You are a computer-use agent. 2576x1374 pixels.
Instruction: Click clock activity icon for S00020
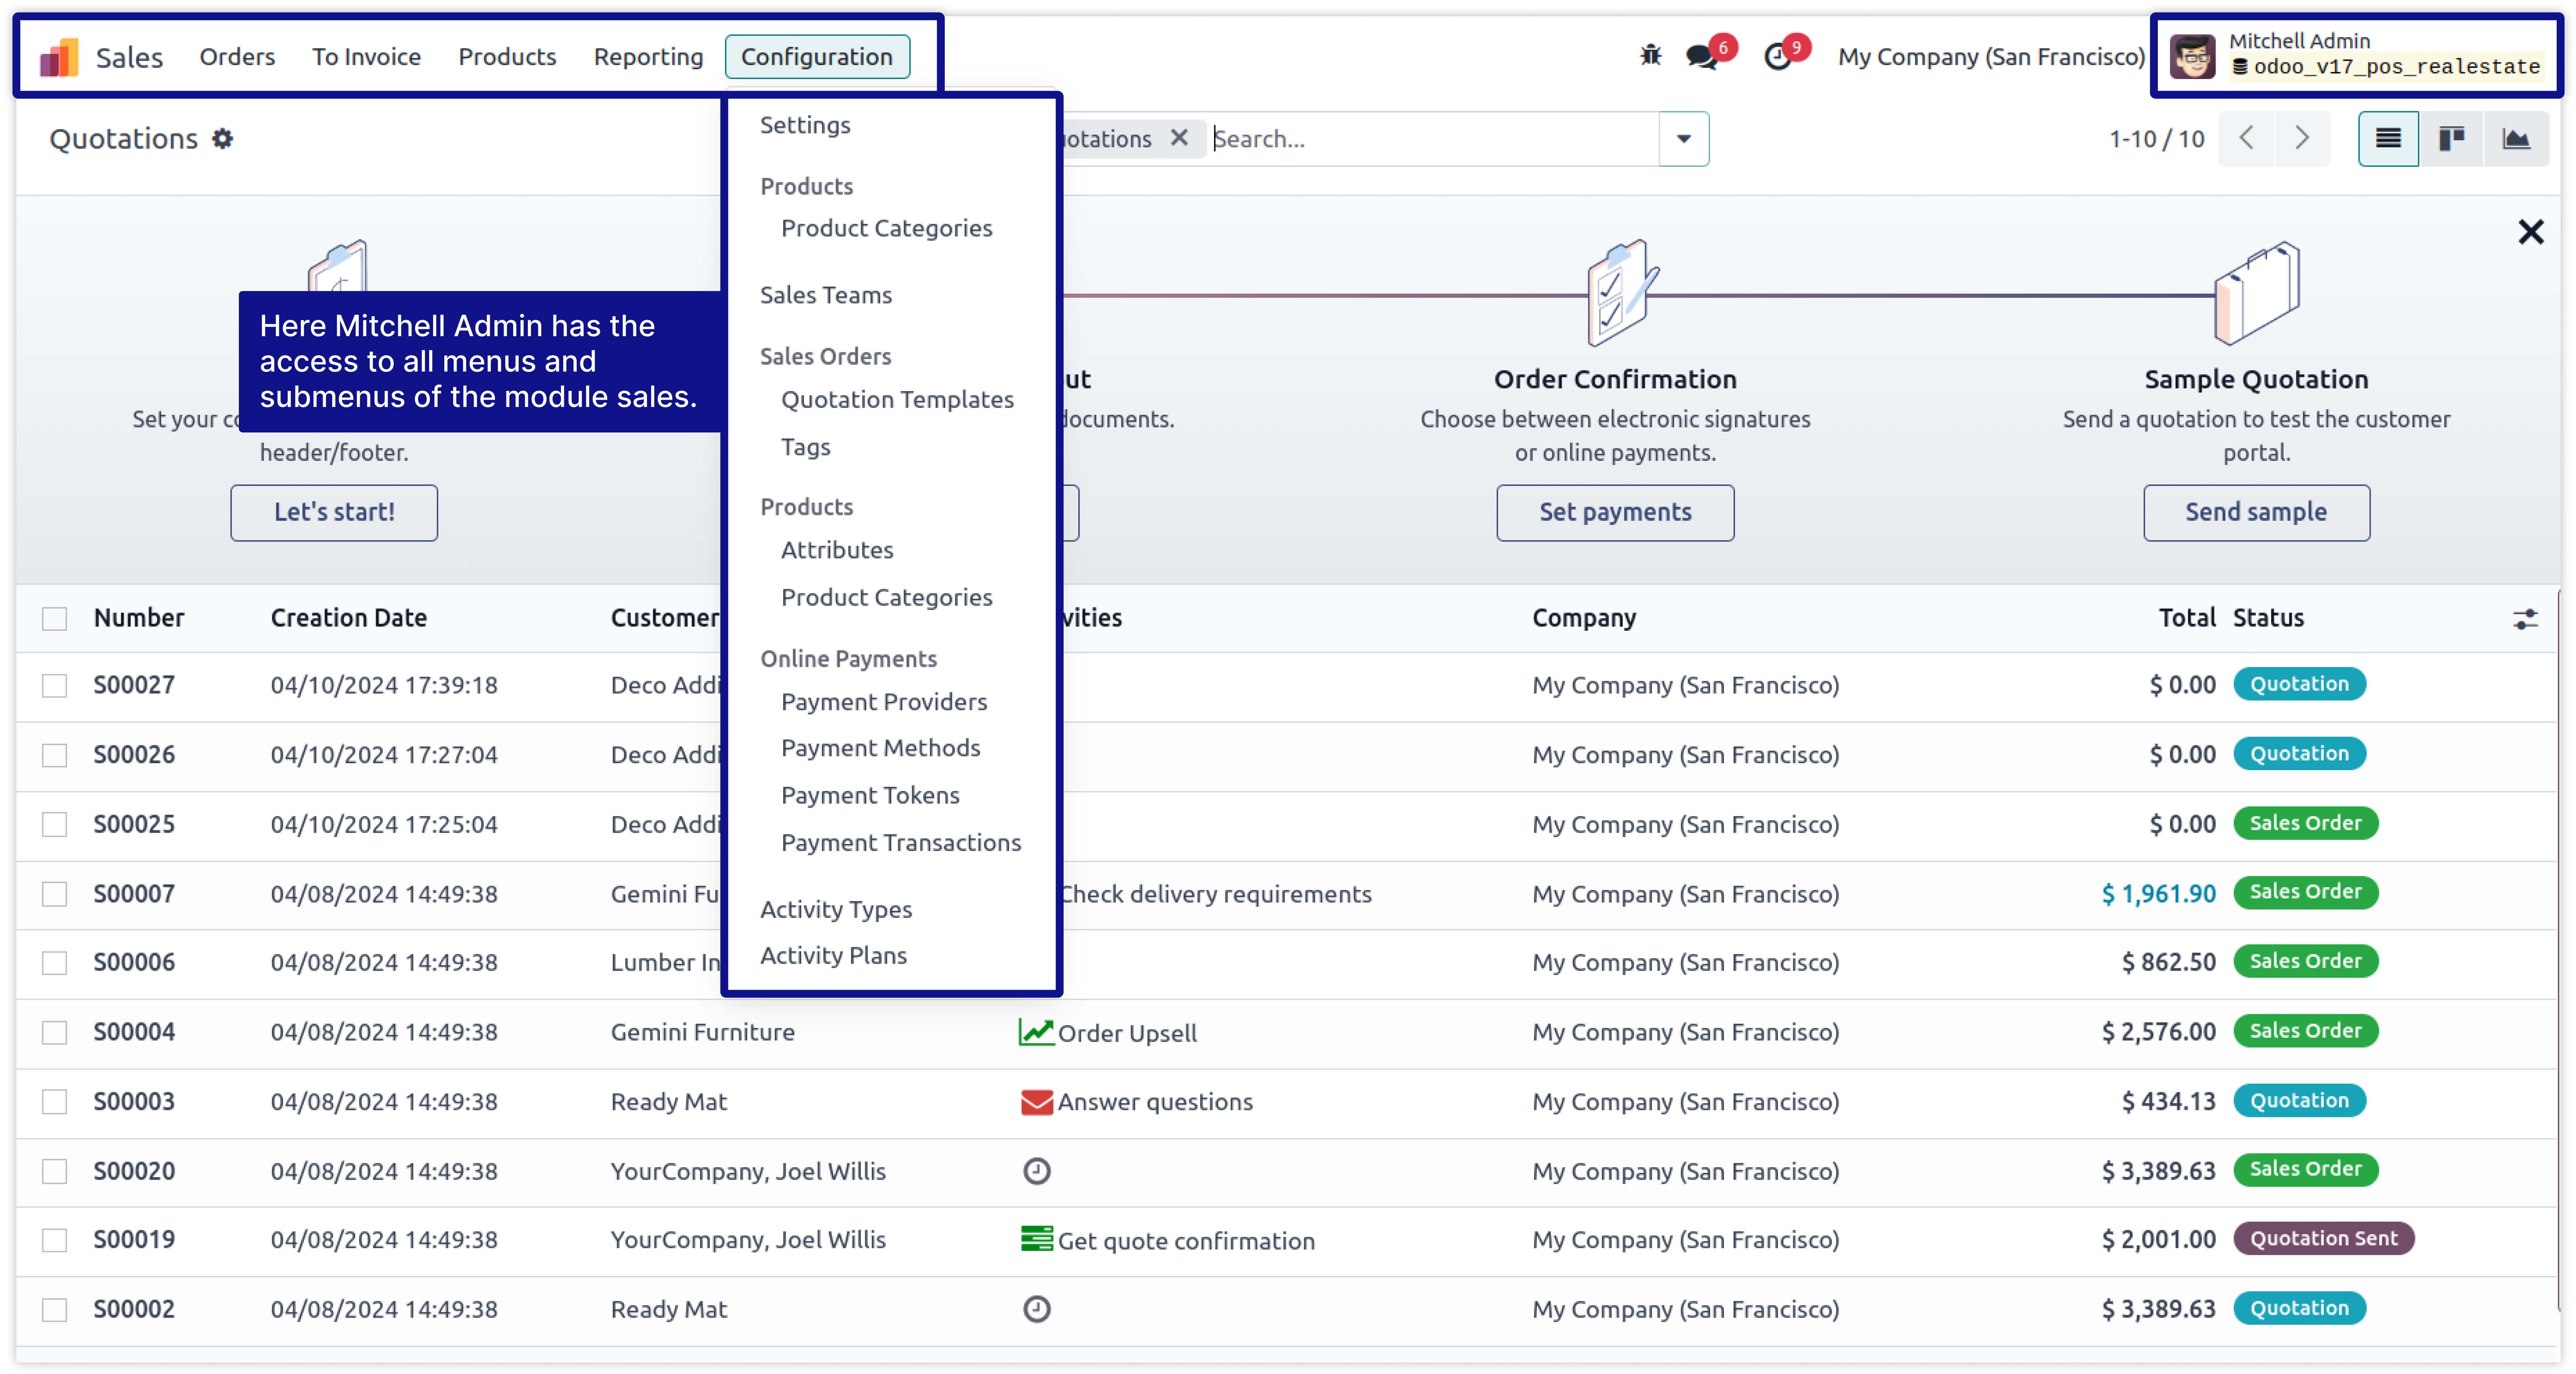click(x=1037, y=1171)
